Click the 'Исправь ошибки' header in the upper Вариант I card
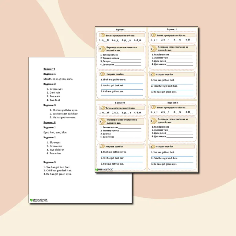The width and height of the screenshot is (236, 236). click(122, 74)
